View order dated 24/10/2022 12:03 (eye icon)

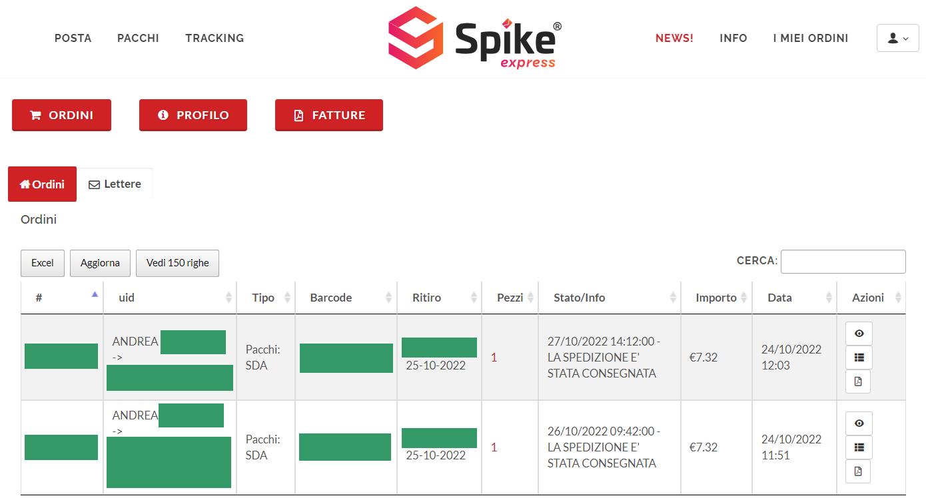pyautogui.click(x=859, y=334)
